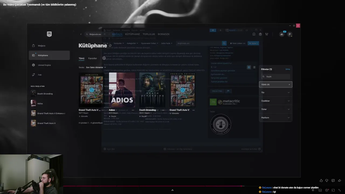Switch to the Tümü tab
The width and height of the screenshot is (345, 194).
81,58
